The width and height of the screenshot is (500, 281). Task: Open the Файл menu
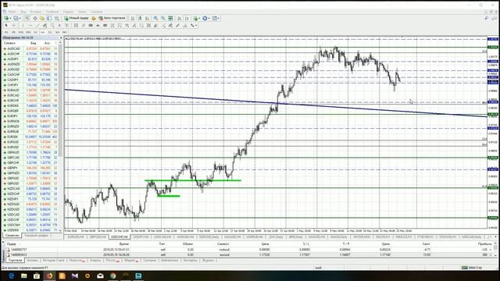click(x=12, y=12)
